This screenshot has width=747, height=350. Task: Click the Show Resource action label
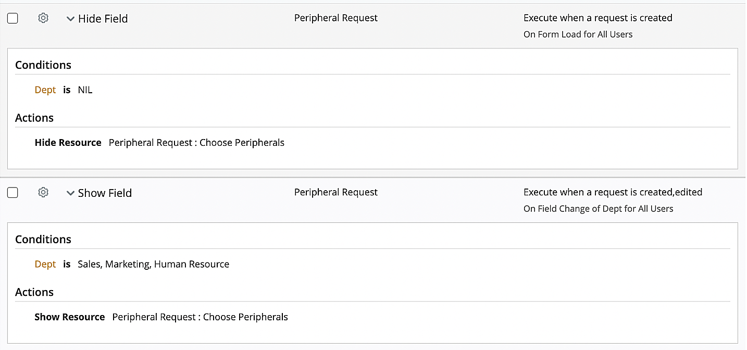tap(69, 317)
